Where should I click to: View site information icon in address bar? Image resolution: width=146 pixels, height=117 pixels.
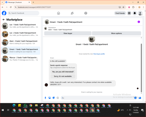pyautogui.click(x=15, y=7)
